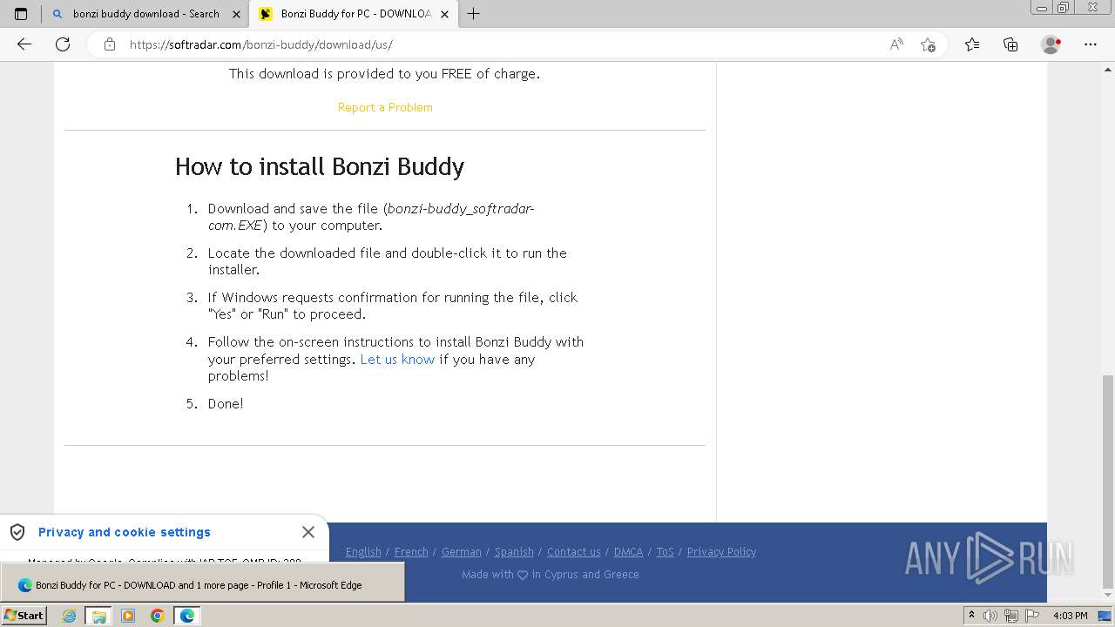This screenshot has width=1115, height=627.
Task: Open Edge Settings and more menu
Action: [x=1091, y=44]
